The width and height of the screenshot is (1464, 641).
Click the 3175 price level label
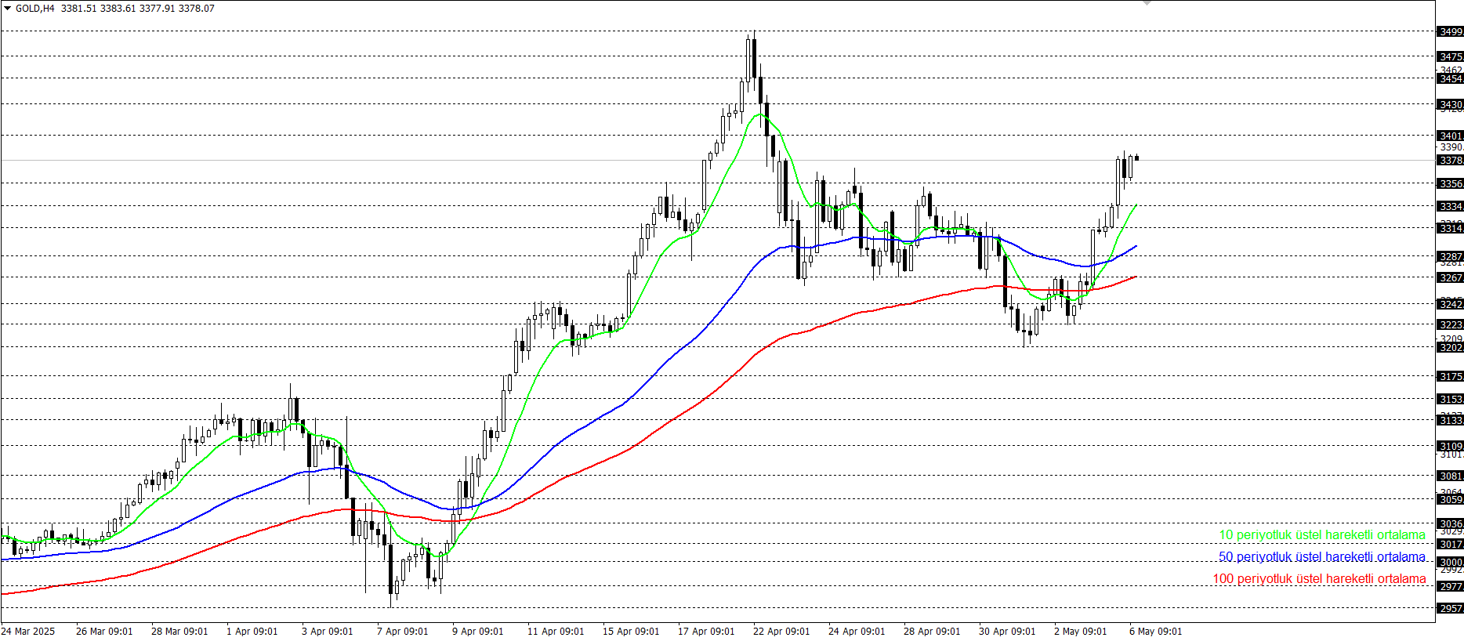[x=1450, y=377]
